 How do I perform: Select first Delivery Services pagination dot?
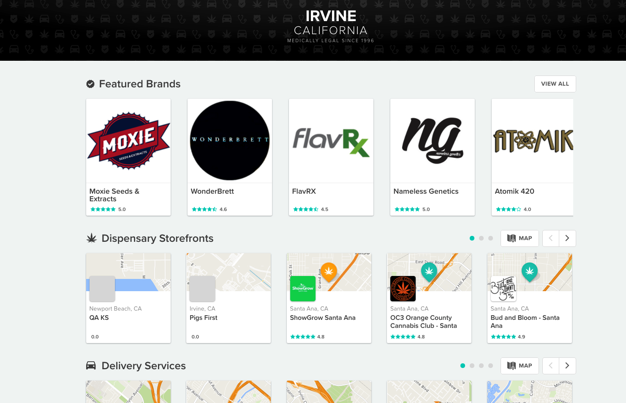463,366
